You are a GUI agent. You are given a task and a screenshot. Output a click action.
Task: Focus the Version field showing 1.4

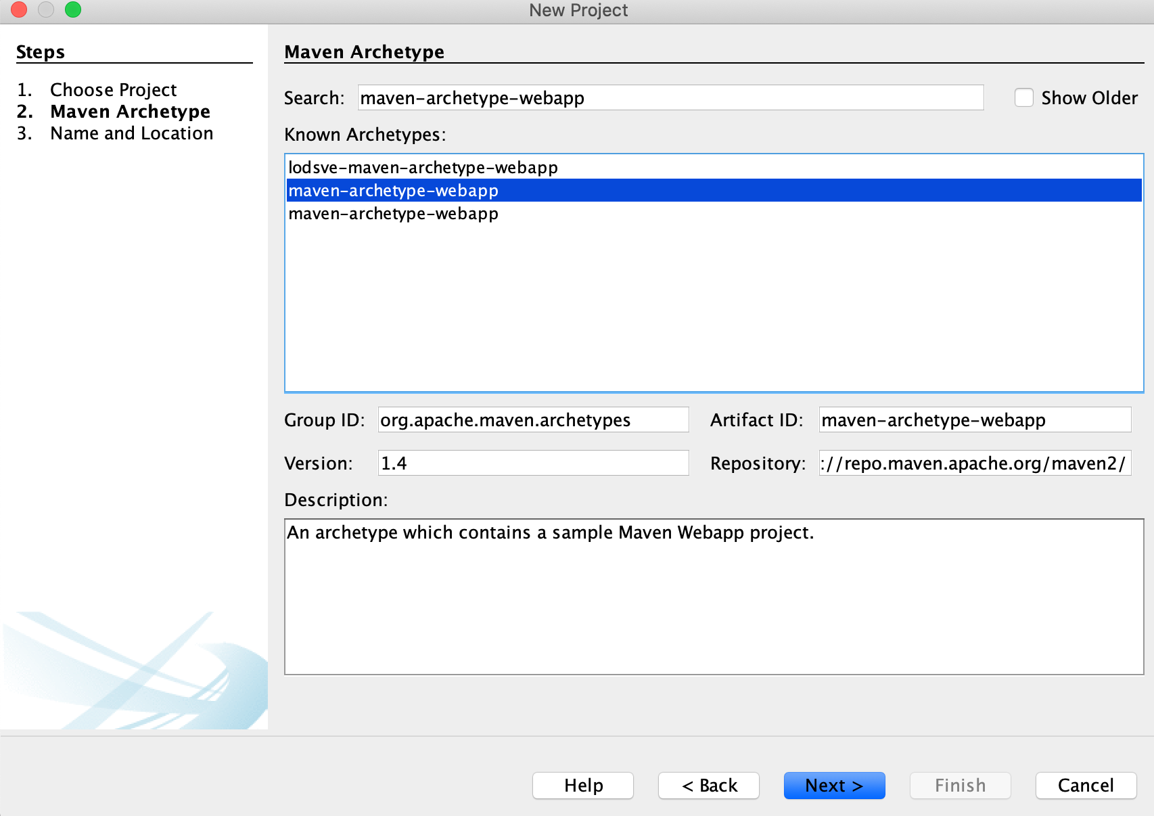click(x=533, y=463)
